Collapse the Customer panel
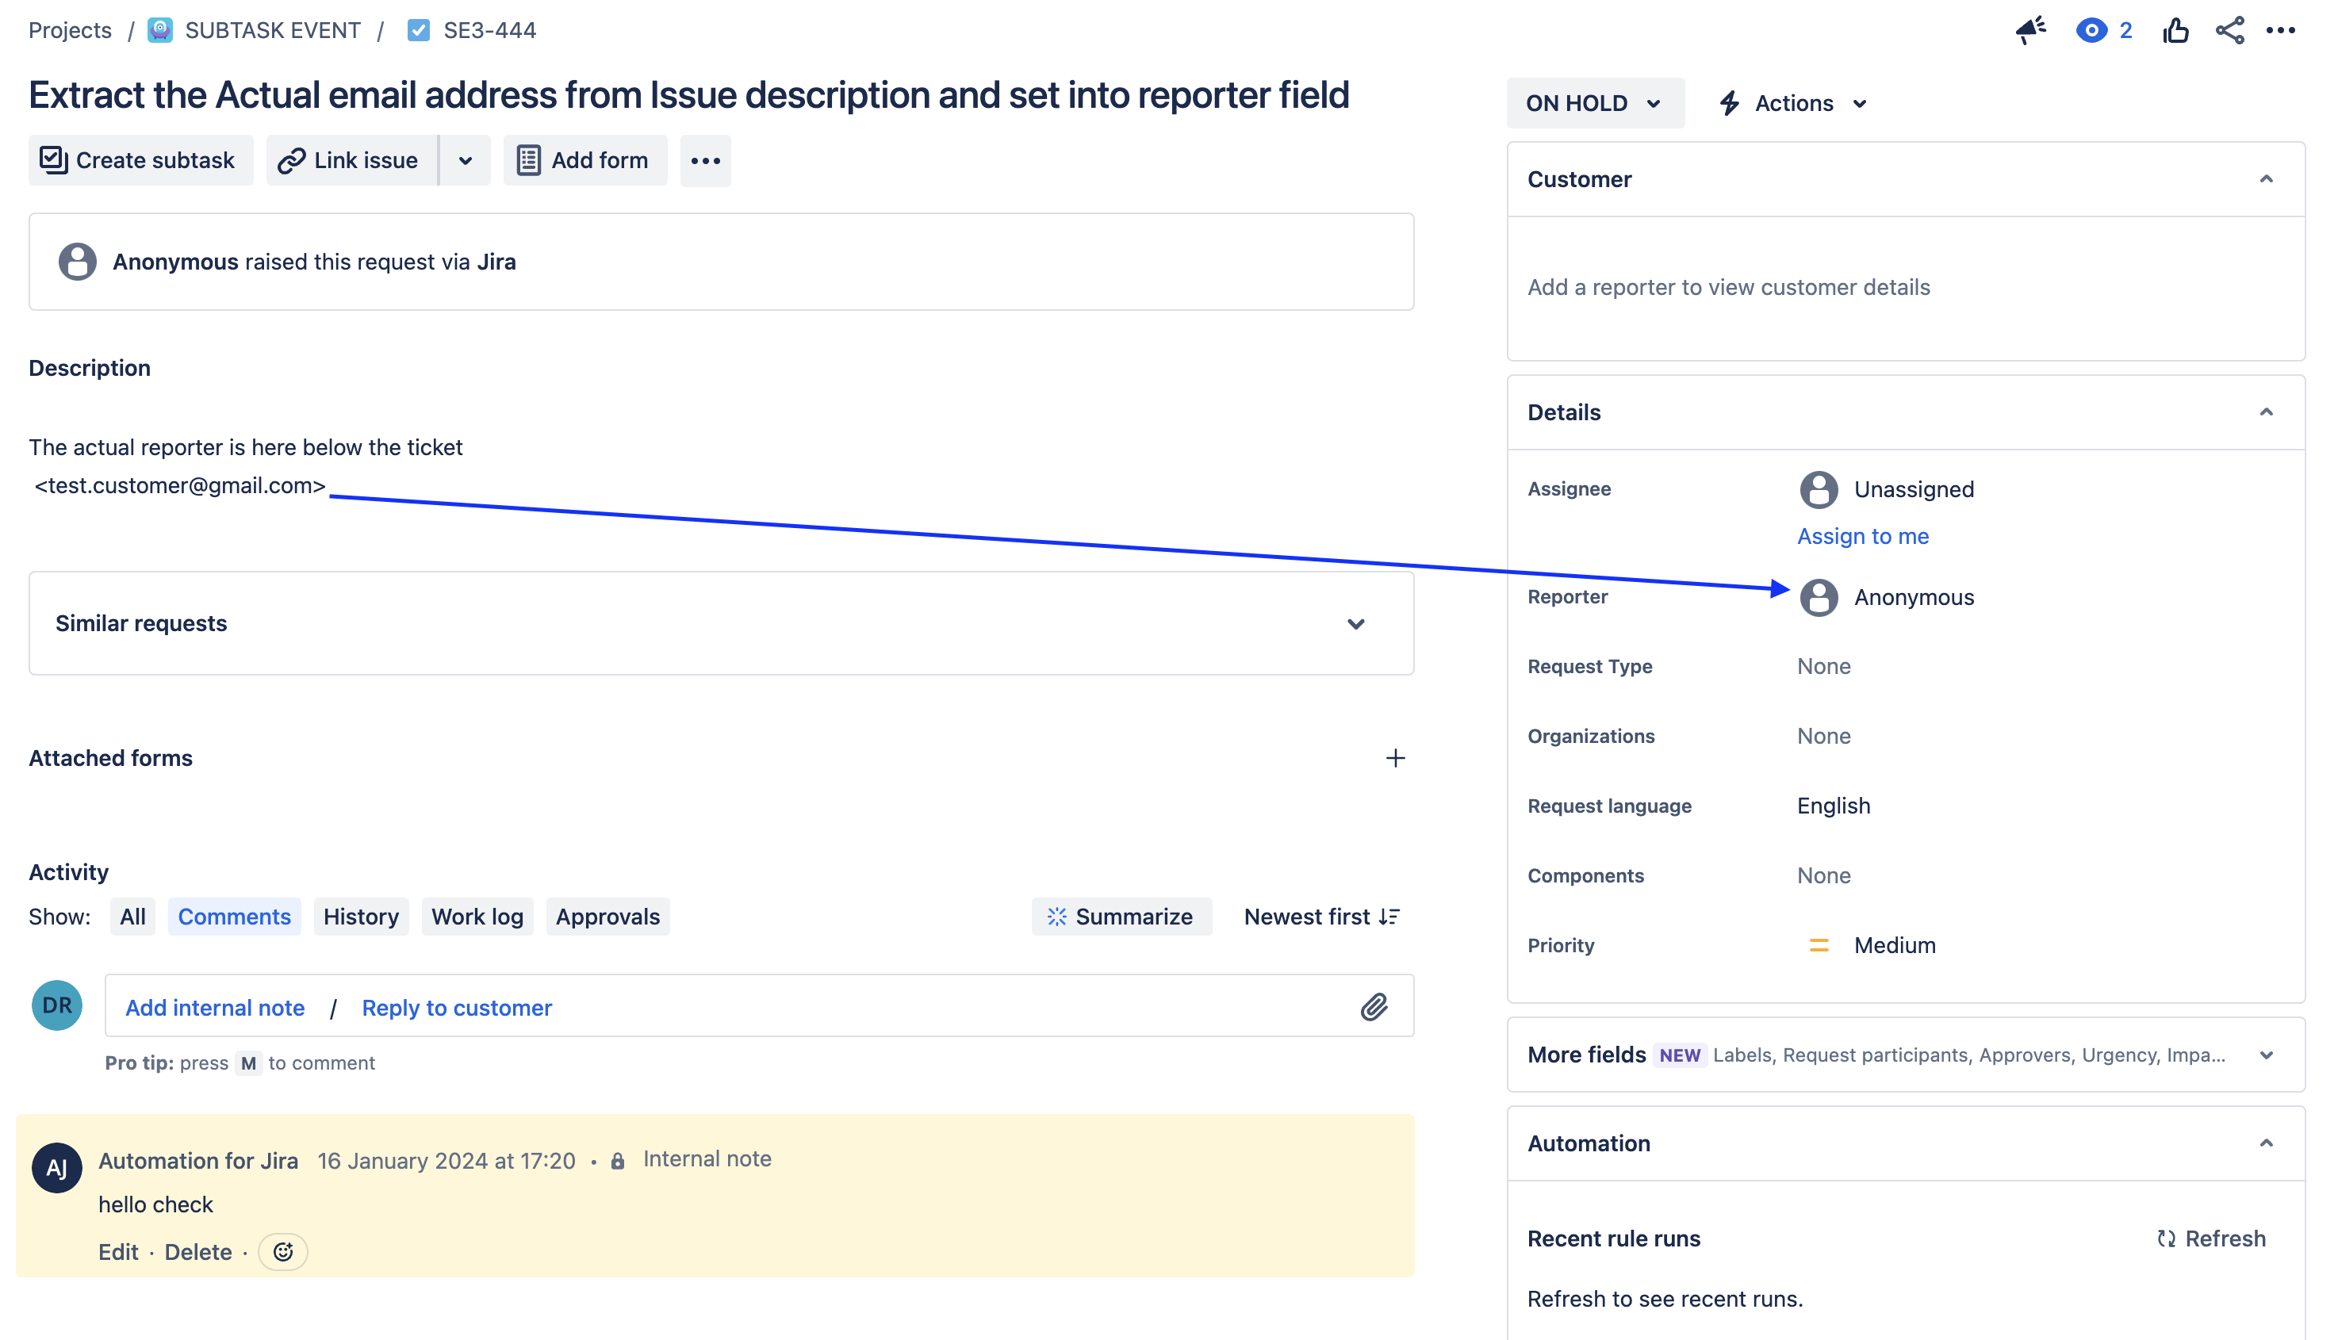The height and width of the screenshot is (1340, 2338). pos(2265,178)
